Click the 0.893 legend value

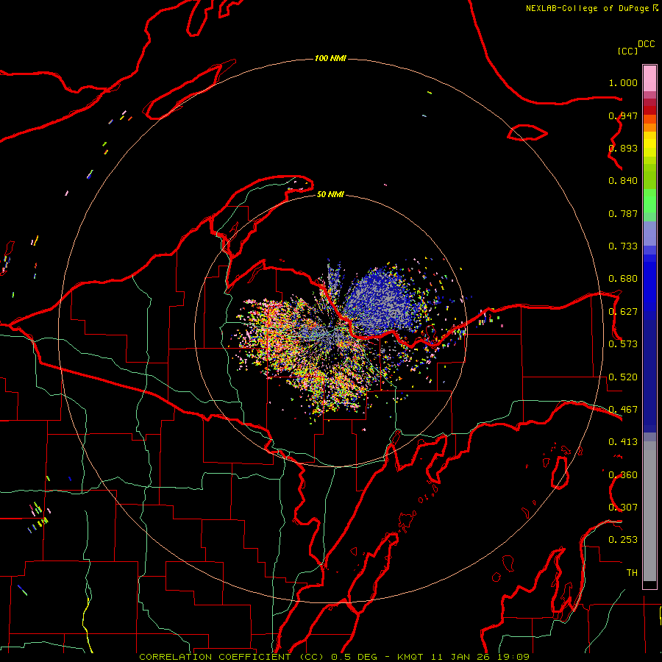pos(623,148)
